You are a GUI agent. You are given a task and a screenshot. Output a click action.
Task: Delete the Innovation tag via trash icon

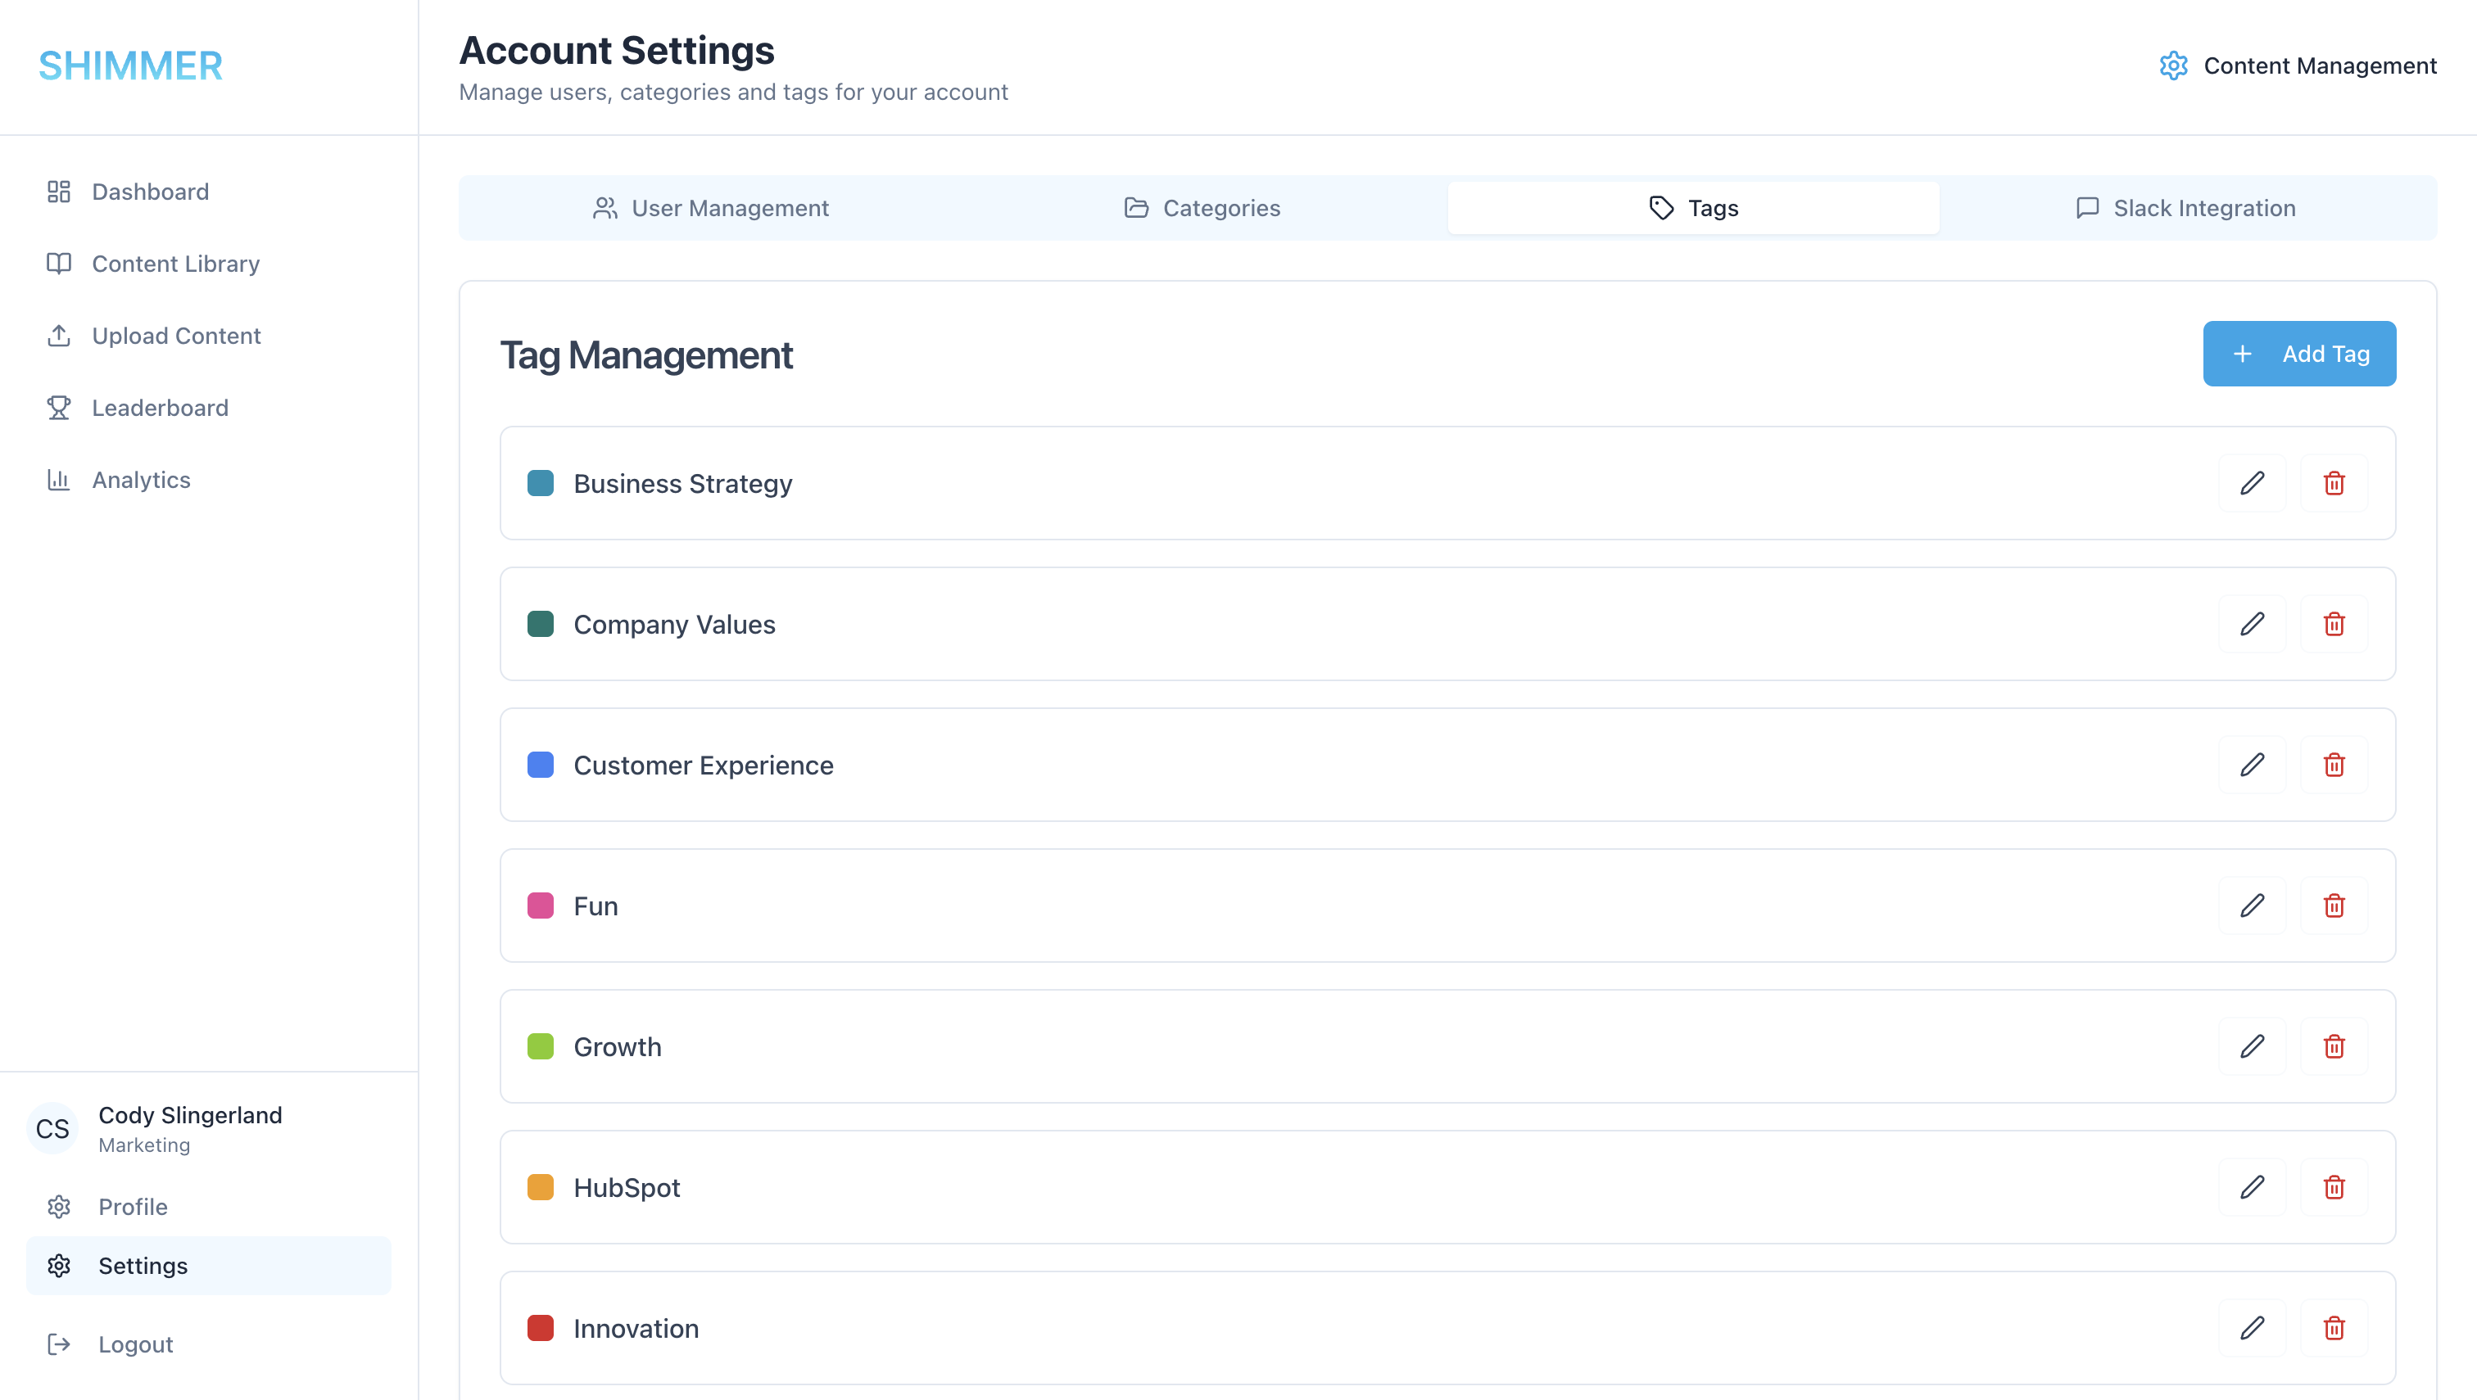(x=2334, y=1328)
